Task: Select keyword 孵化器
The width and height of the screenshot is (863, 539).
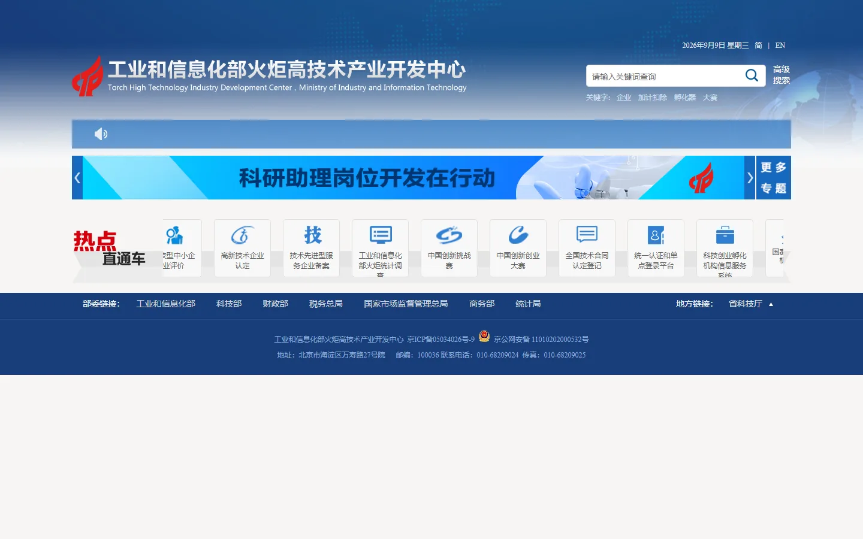Action: coord(685,98)
